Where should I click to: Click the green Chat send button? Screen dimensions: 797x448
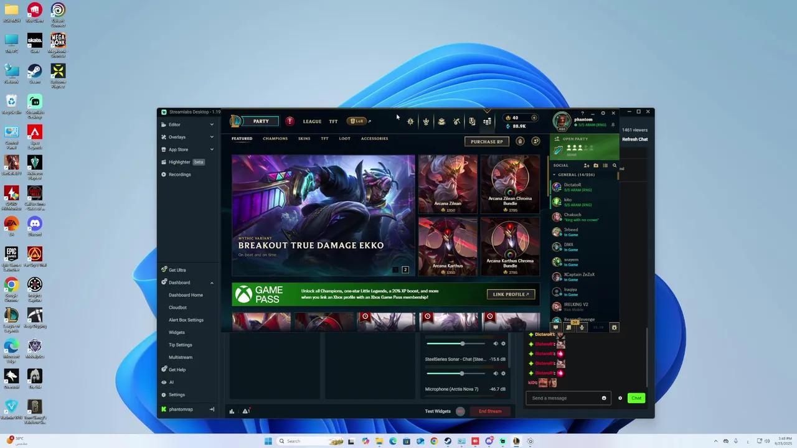[x=636, y=398]
